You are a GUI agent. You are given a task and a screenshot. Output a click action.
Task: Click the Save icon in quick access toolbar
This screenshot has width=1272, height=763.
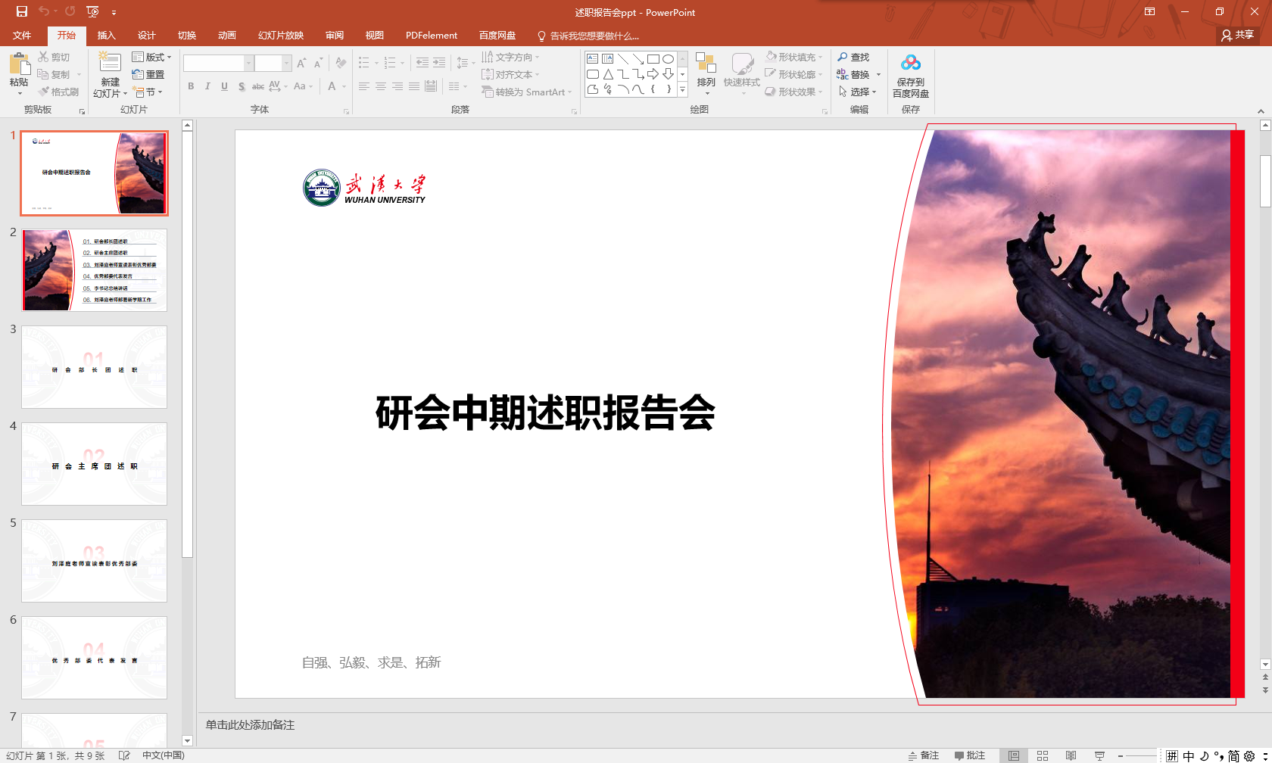[x=22, y=11]
